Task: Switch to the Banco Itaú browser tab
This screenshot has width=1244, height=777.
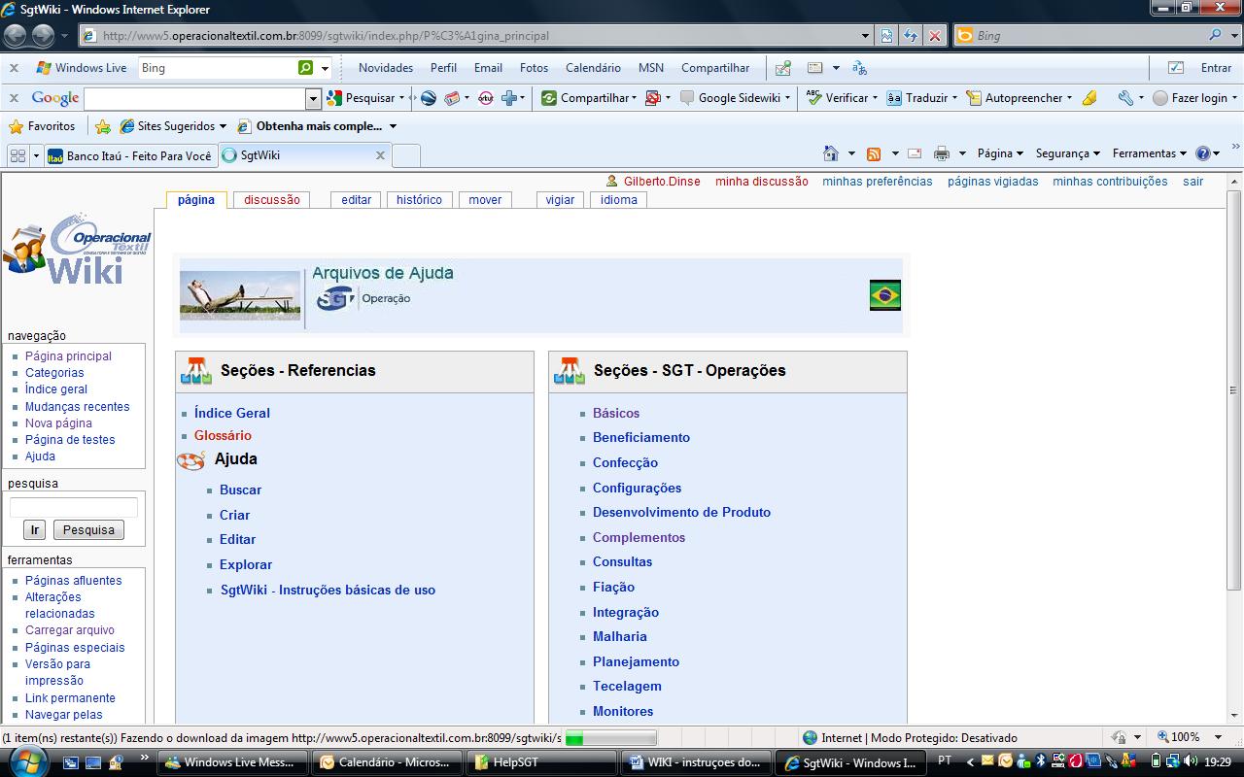Action: point(129,155)
